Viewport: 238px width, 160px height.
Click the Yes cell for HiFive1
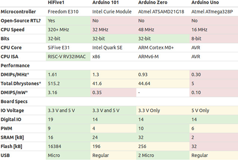(x=68, y=20)
